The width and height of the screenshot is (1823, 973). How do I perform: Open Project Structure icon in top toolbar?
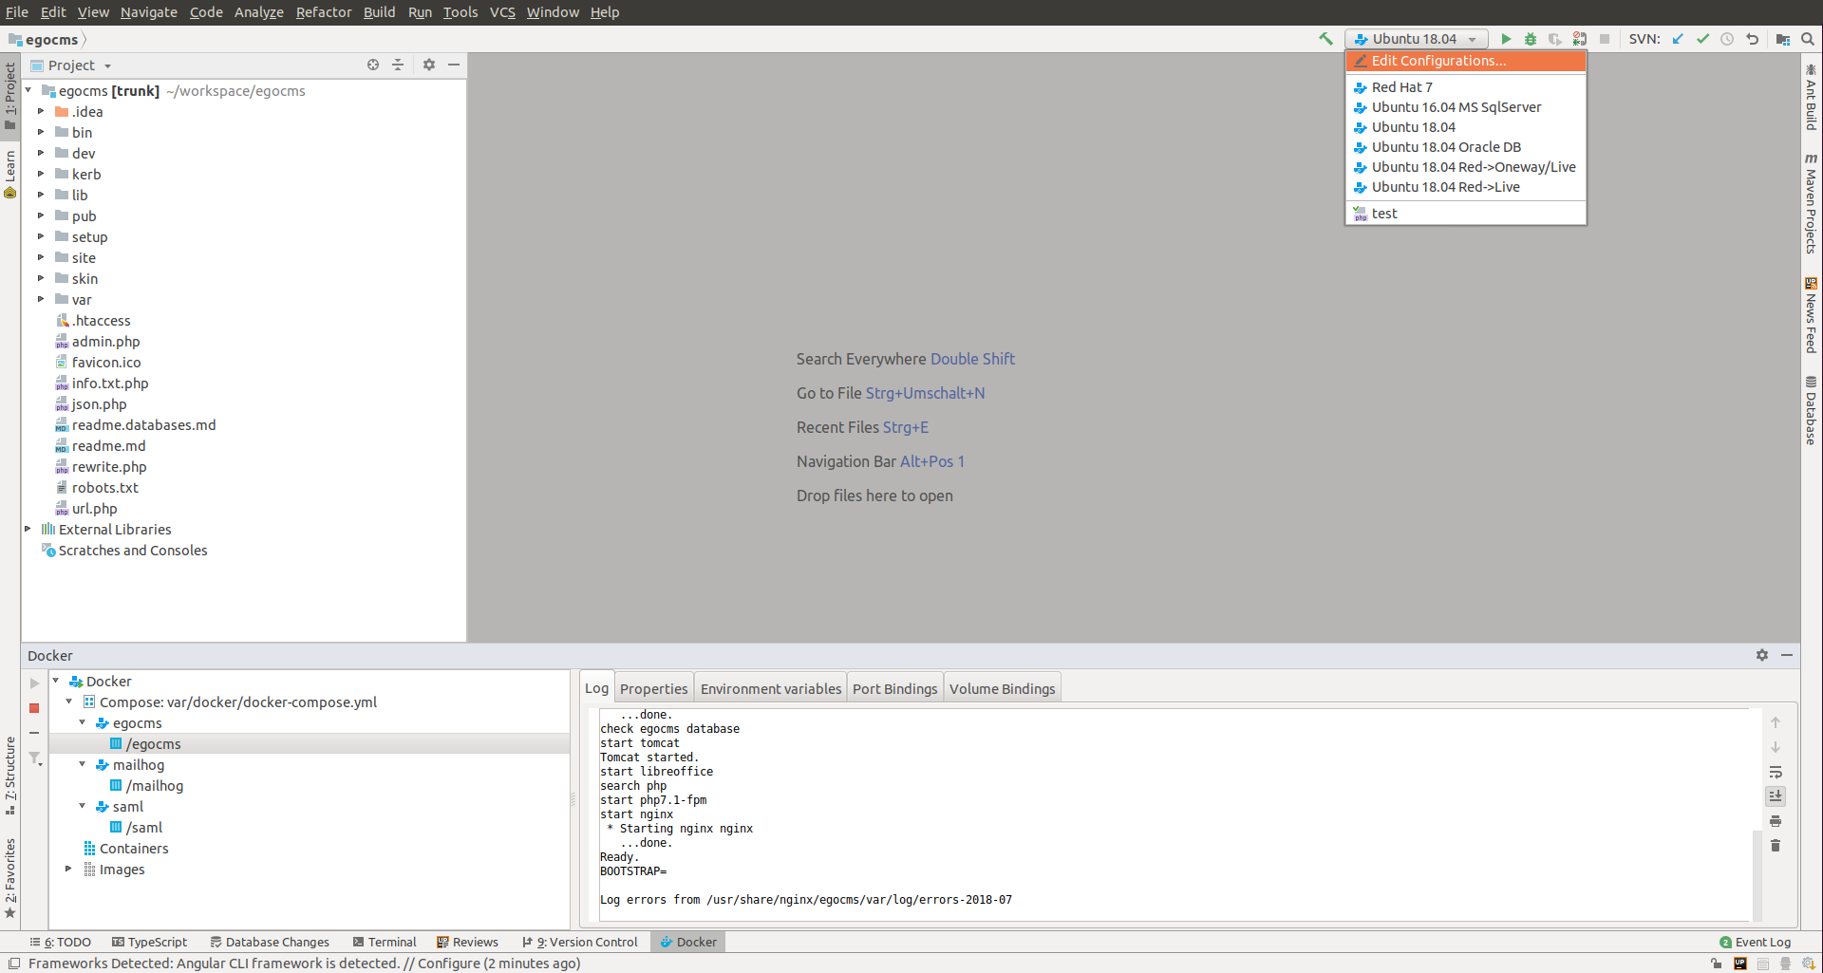tap(1783, 39)
